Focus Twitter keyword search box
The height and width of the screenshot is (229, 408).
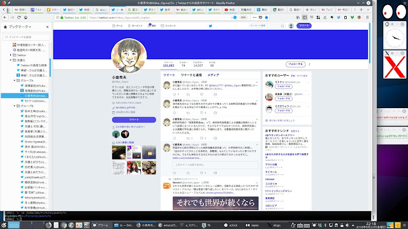266,25
